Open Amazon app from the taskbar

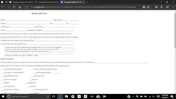86,97
